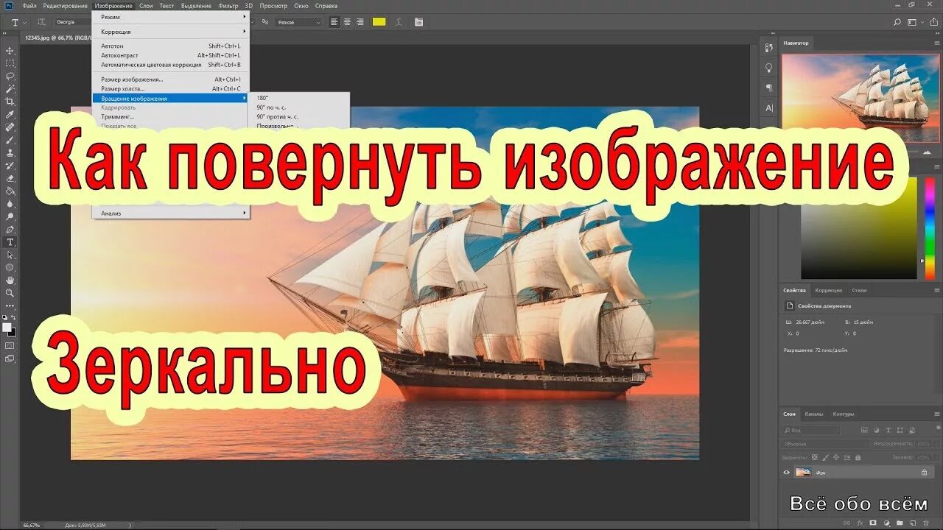The width and height of the screenshot is (943, 530).
Task: Select the Rectangular Marquee tool
Action: pyautogui.click(x=10, y=63)
